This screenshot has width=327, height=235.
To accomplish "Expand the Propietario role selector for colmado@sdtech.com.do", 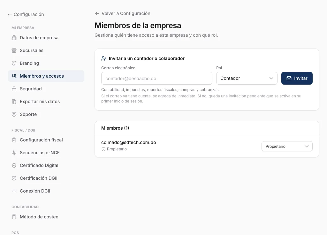I will coord(287,146).
